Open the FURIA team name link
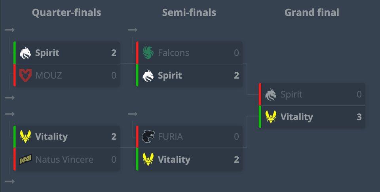This screenshot has height=192, width=380. pyautogui.click(x=170, y=137)
